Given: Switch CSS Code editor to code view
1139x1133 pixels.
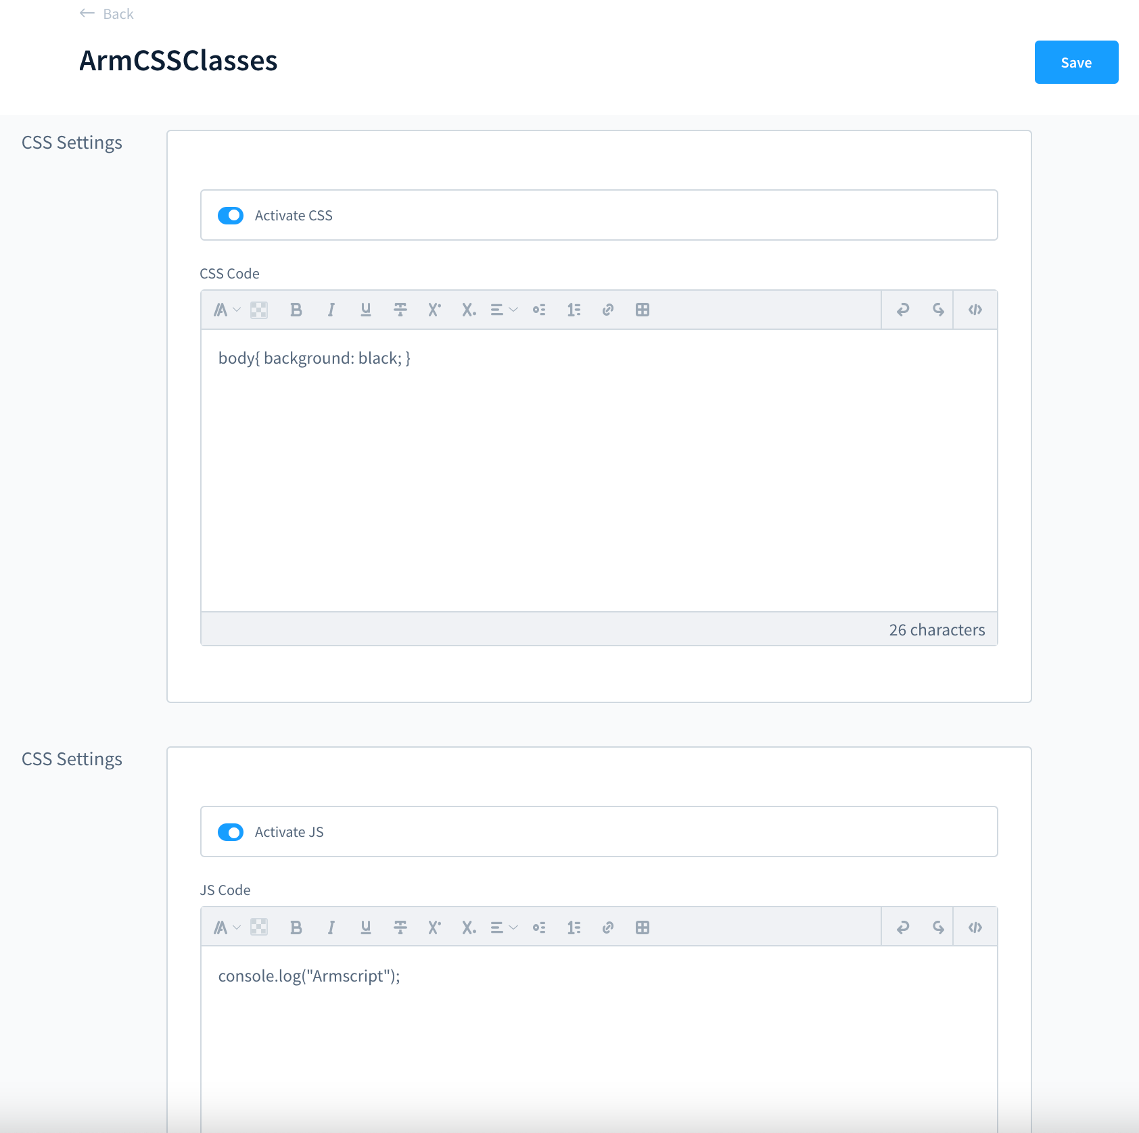Looking at the screenshot, I should [x=975, y=310].
